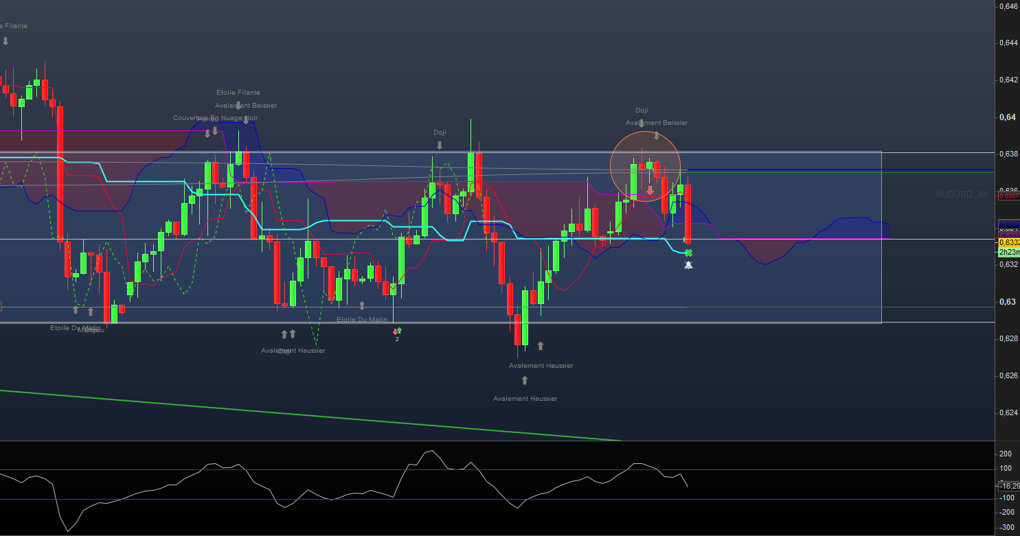The image size is (1020, 536).
Task: Click the -16,29 indicator value label
Action: (x=1008, y=486)
